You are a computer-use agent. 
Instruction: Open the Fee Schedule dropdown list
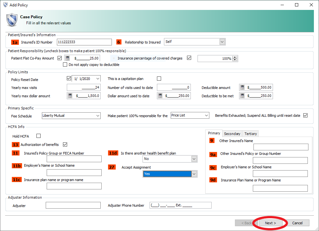(97, 115)
